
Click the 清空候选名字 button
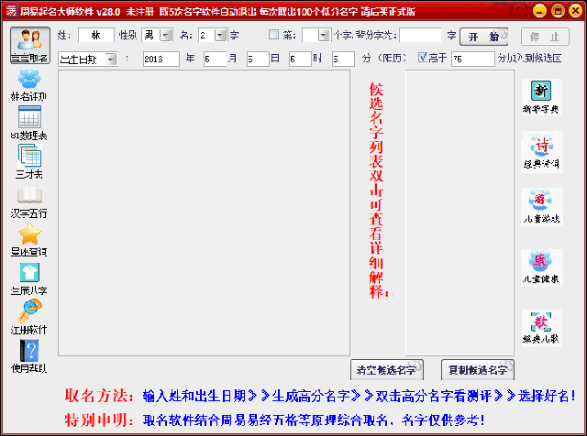(x=387, y=370)
